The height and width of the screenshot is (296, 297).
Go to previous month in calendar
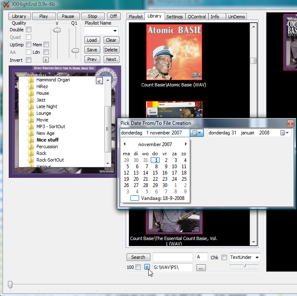(x=124, y=144)
